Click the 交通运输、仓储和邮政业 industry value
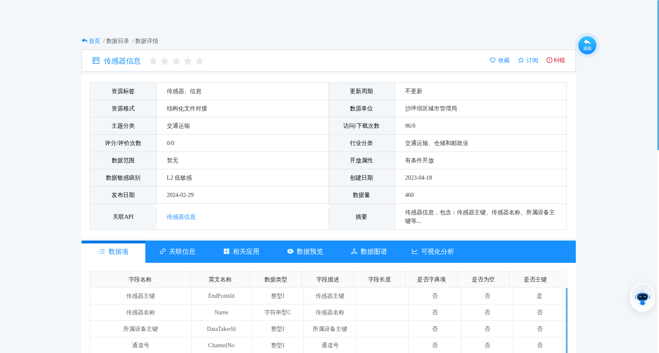This screenshot has width=659, height=353. coord(437,143)
